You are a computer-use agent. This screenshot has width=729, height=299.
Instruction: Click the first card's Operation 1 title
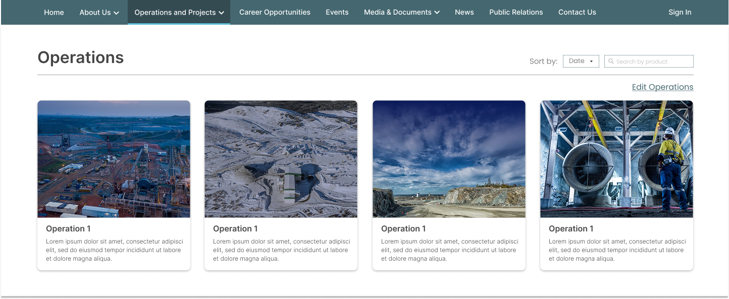(x=68, y=228)
